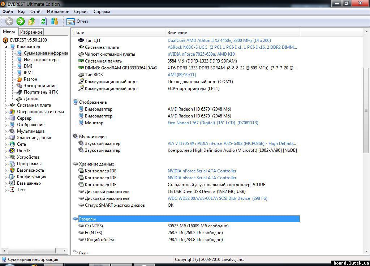Click the green Forward arrow toolbar icon
Viewport: 370px width, 266px height.
pyautogui.click(x=21, y=21)
